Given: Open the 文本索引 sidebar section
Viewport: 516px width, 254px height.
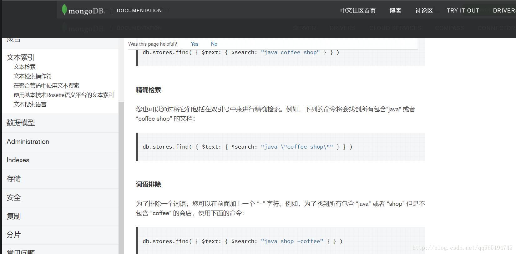Looking at the screenshot, I should (21, 57).
